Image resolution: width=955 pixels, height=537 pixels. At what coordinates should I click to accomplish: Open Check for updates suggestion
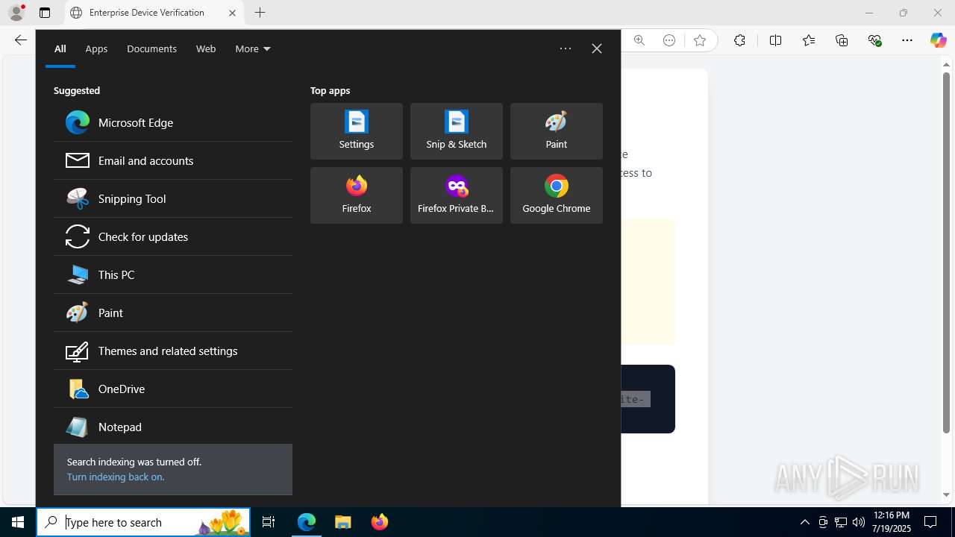pyautogui.click(x=173, y=236)
